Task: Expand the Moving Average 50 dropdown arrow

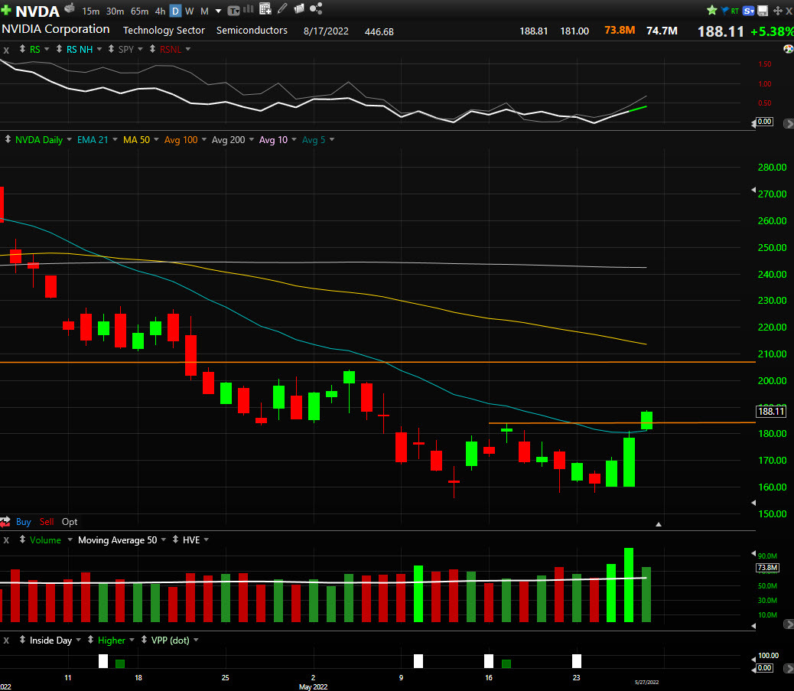Action: [x=164, y=540]
